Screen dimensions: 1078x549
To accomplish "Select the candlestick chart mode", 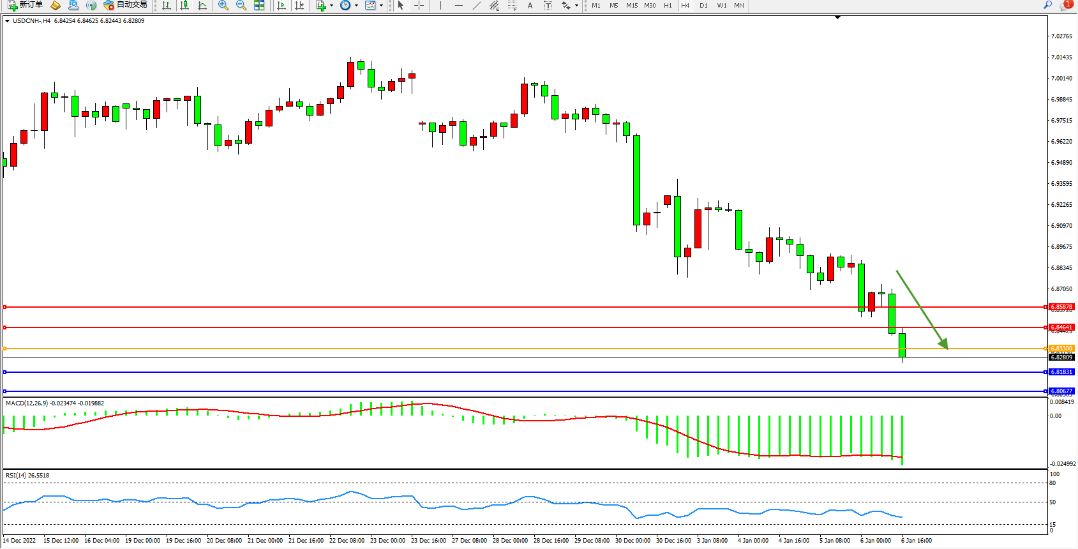I will pos(184,5).
